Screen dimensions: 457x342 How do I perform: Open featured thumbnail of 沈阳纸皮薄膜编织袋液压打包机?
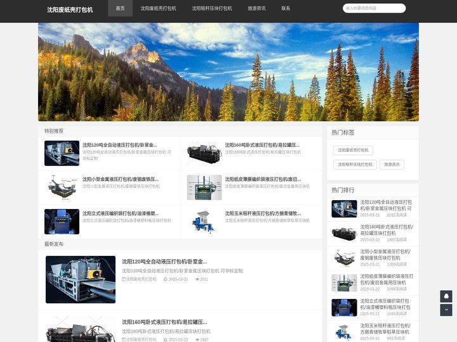pos(204,187)
